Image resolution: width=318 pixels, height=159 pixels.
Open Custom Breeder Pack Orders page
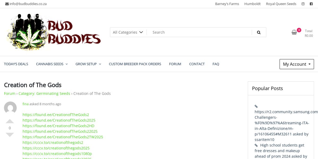pyautogui.click(x=135, y=64)
